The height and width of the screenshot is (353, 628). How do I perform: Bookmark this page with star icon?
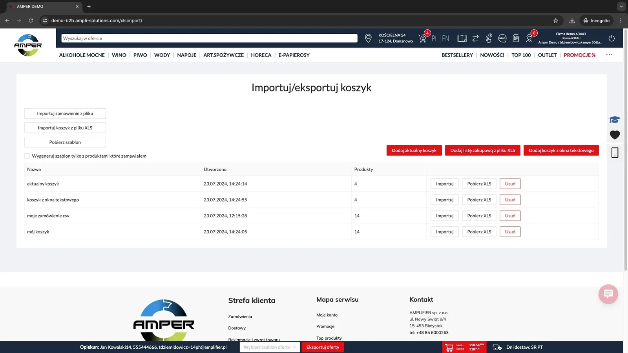pyautogui.click(x=555, y=20)
